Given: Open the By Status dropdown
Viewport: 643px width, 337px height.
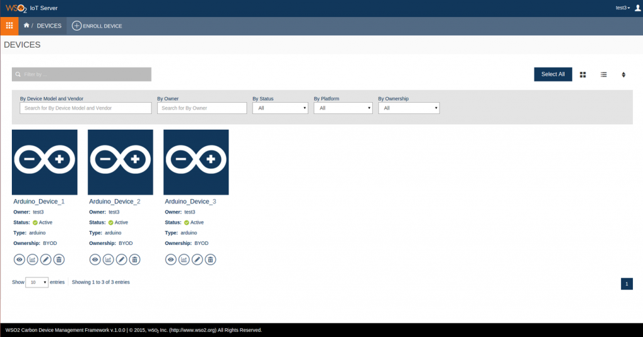Looking at the screenshot, I should [280, 108].
